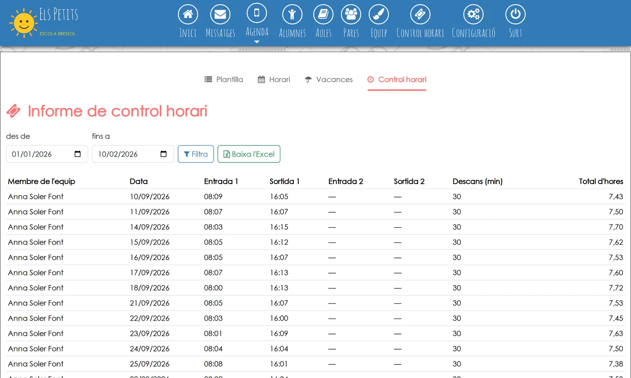Switch to the Vacances tab
Viewport: 631px width, 378px height.
(x=329, y=80)
